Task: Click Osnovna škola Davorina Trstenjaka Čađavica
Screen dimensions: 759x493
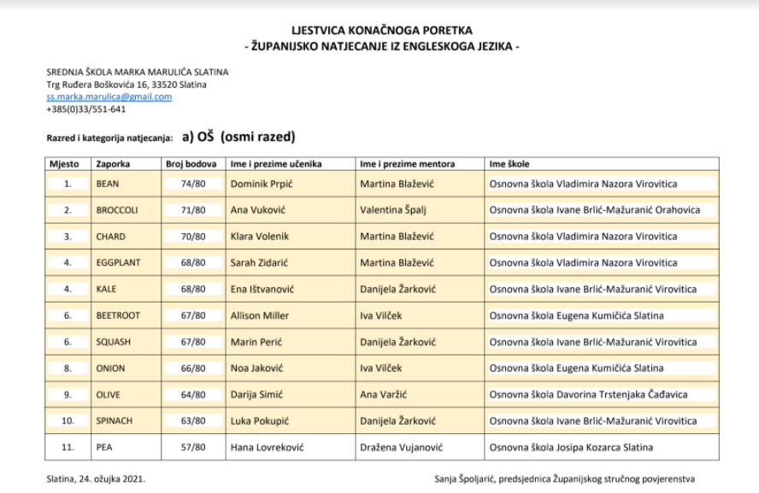Action: click(x=588, y=395)
